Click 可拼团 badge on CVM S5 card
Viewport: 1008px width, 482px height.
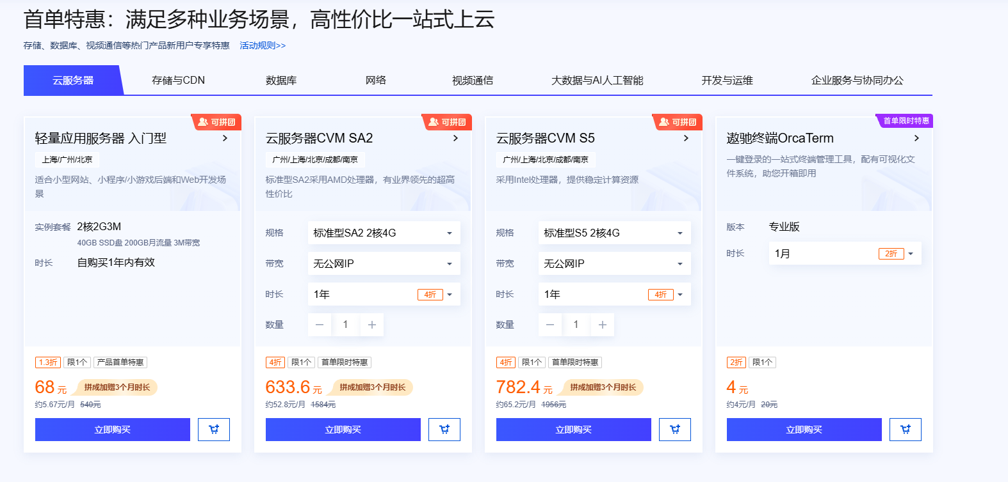[678, 122]
